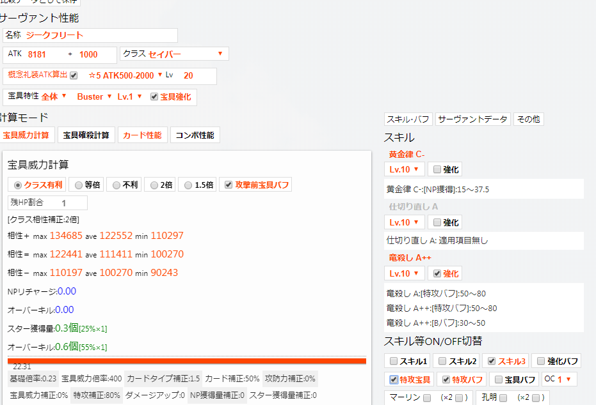
Task: Open the ☆5 ATK500-2000 dropdown
Action: coord(125,75)
